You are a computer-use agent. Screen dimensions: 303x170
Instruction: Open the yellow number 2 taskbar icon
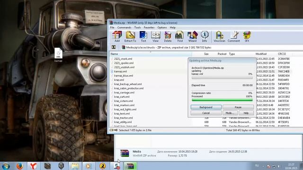point(103,166)
